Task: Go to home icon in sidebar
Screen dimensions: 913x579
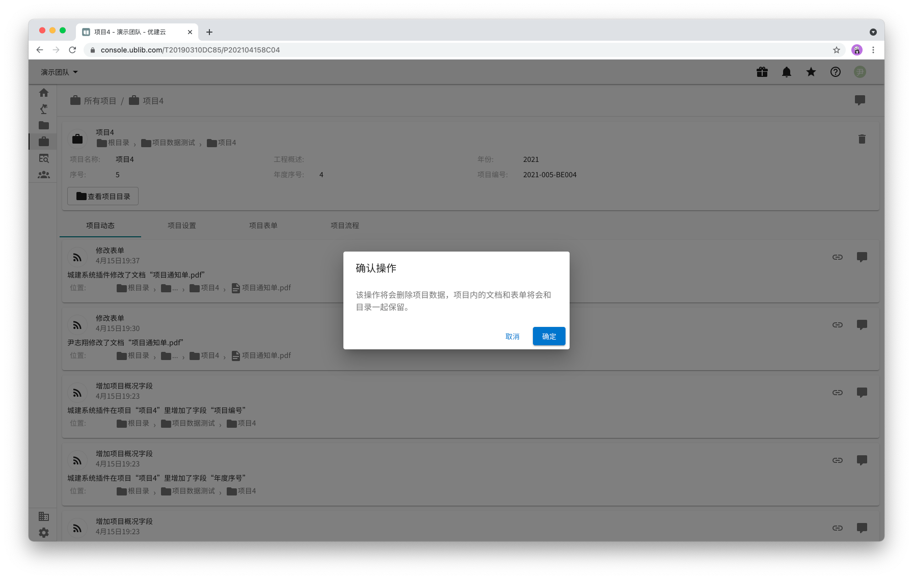Action: coord(44,93)
